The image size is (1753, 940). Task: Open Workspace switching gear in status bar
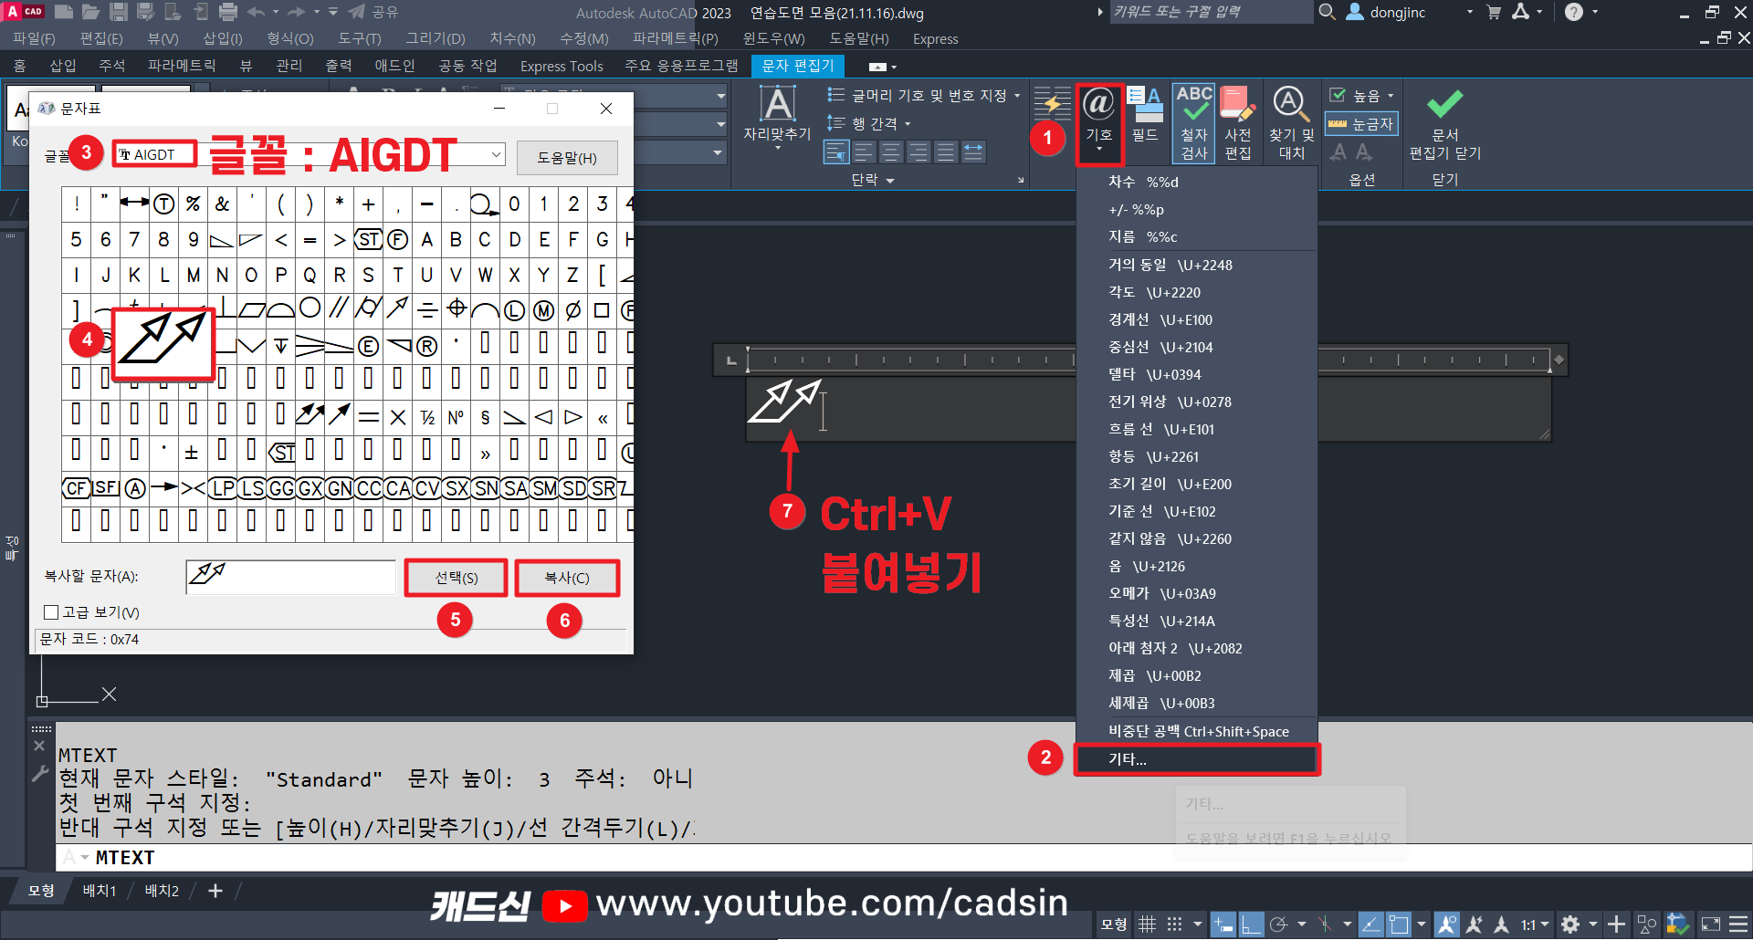(1570, 924)
